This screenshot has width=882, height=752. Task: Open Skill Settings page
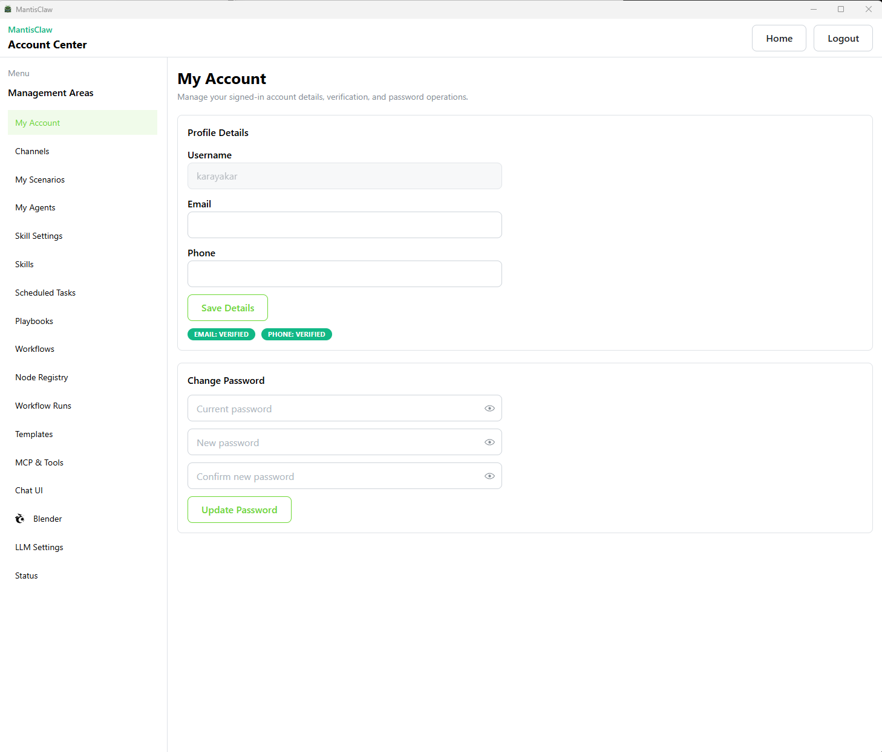coord(39,236)
